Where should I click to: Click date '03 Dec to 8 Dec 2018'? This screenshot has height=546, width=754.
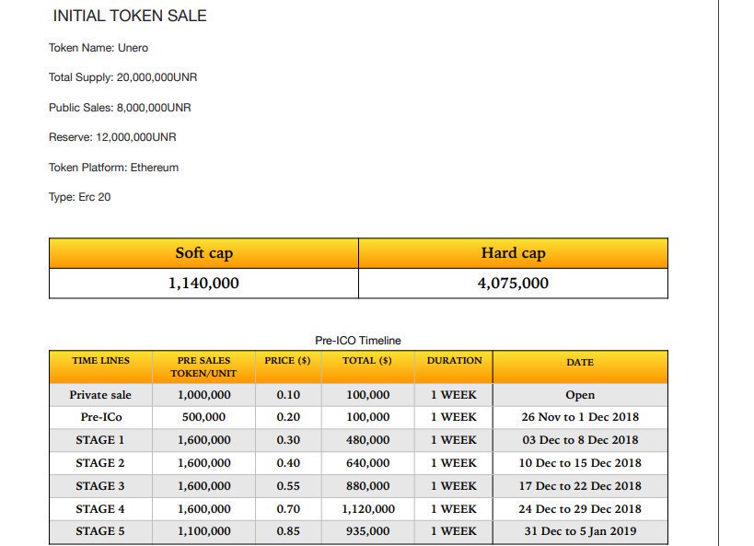point(580,440)
